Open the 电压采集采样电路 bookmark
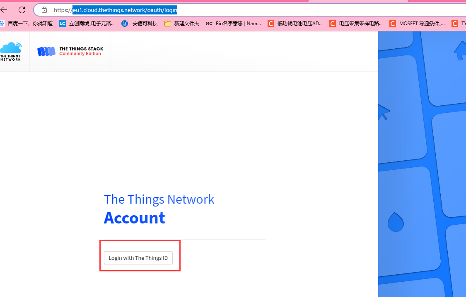This screenshot has width=466, height=297. pyautogui.click(x=356, y=24)
